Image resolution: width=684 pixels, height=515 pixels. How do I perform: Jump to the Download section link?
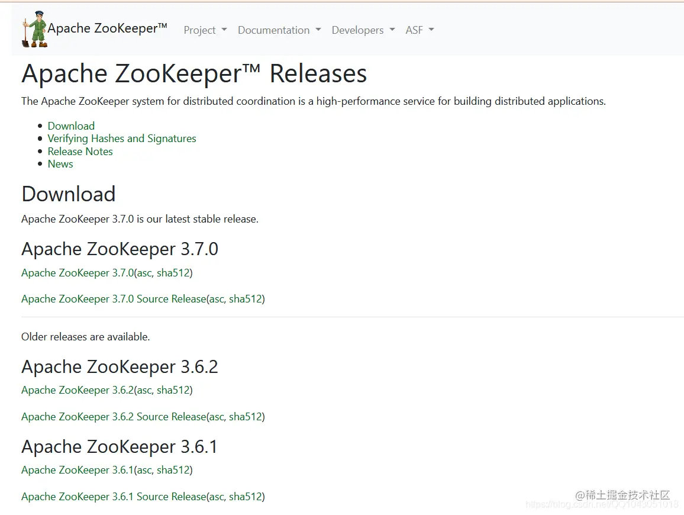(x=71, y=125)
